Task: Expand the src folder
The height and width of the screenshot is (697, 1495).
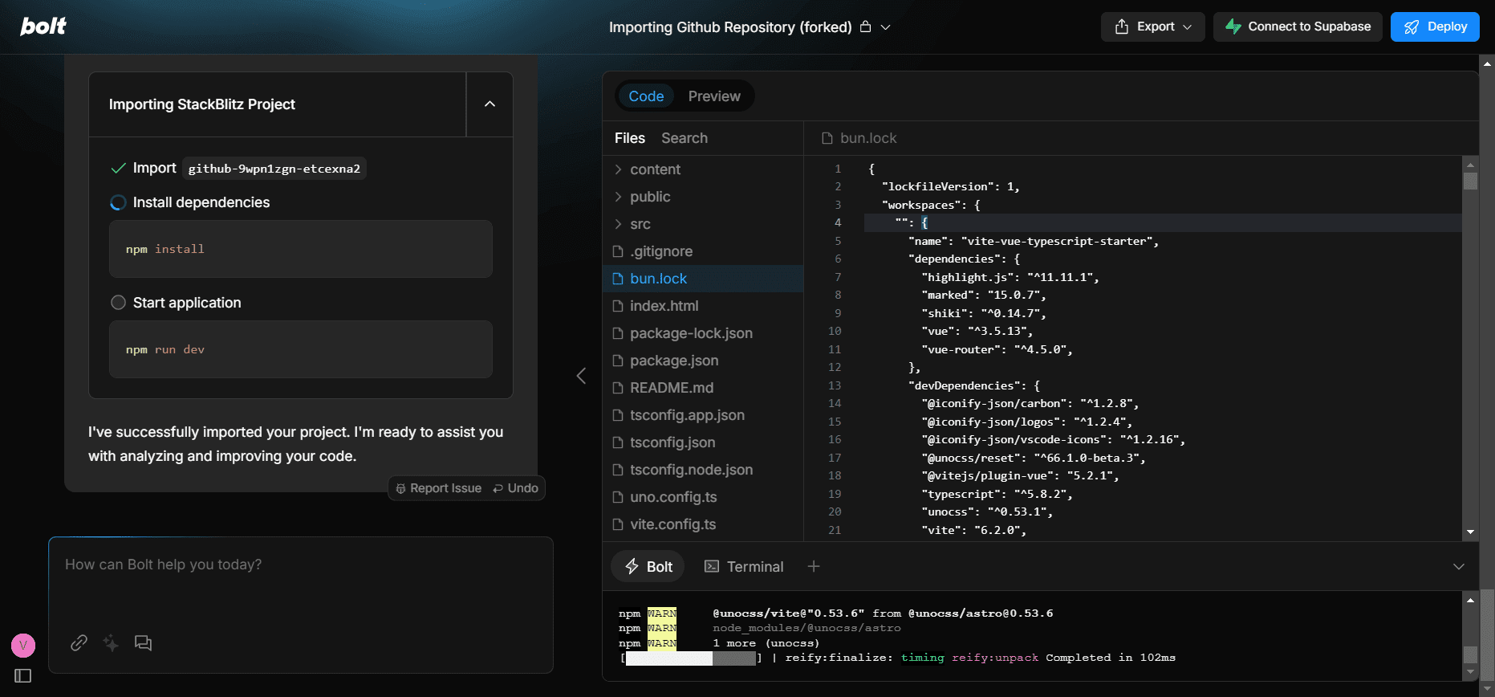Action: [703, 224]
